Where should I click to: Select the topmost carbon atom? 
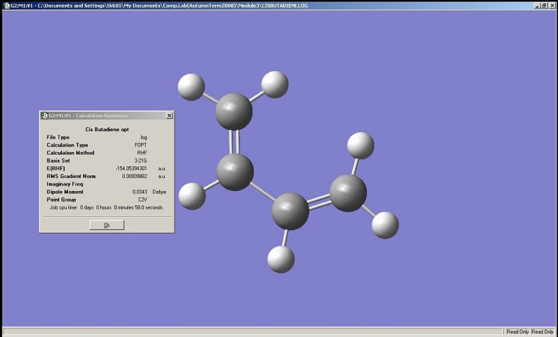click(x=234, y=112)
